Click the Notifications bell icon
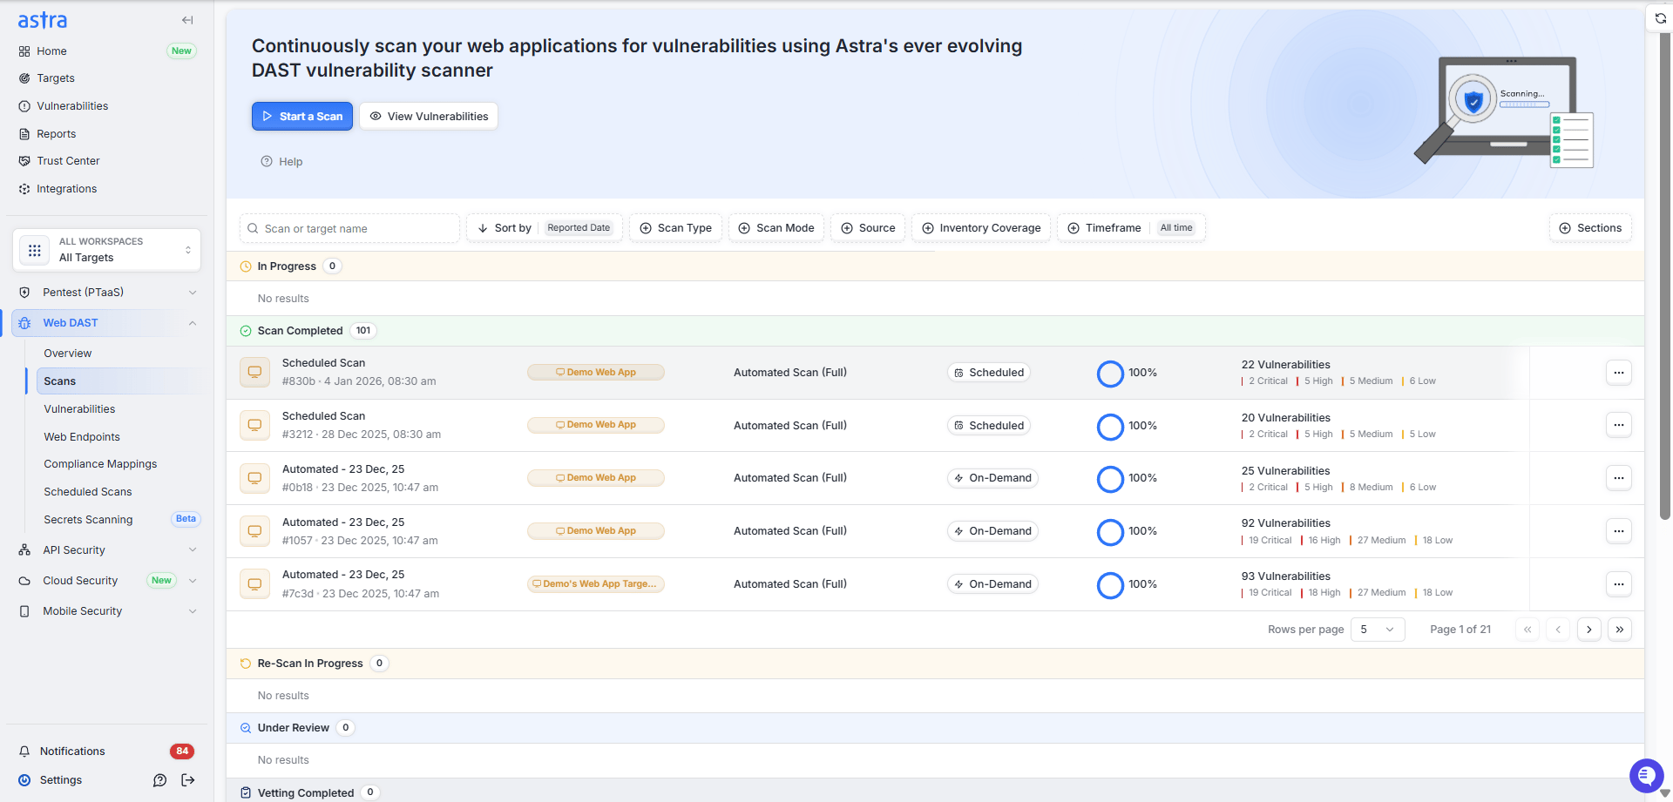This screenshot has width=1673, height=802. 24,751
